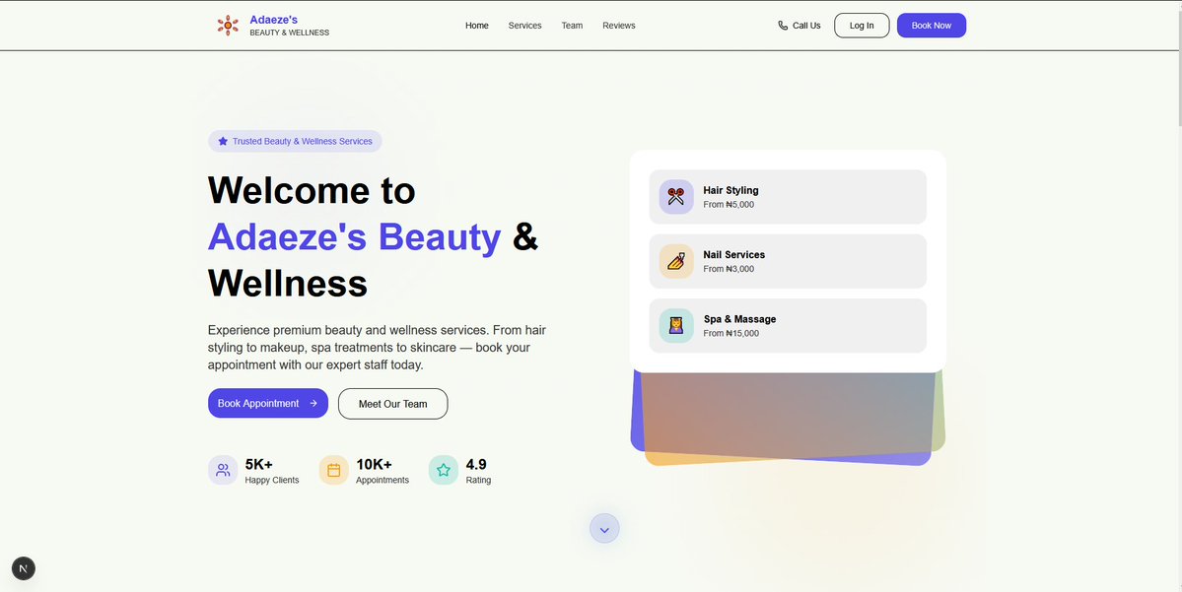Click the From ₦15,000 price text
Image resolution: width=1182 pixels, height=592 pixels.
[731, 333]
